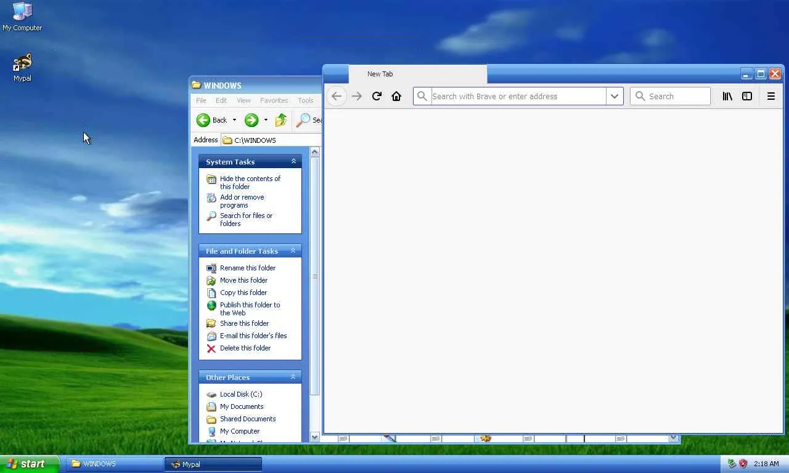Open the View menu in WINDOWS Explorer
The height and width of the screenshot is (473, 789).
tap(243, 100)
